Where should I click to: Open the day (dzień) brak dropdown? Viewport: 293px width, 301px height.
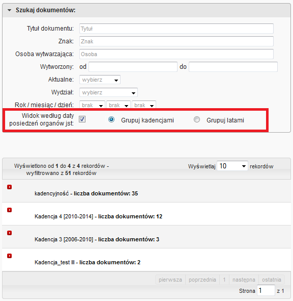(x=144, y=105)
